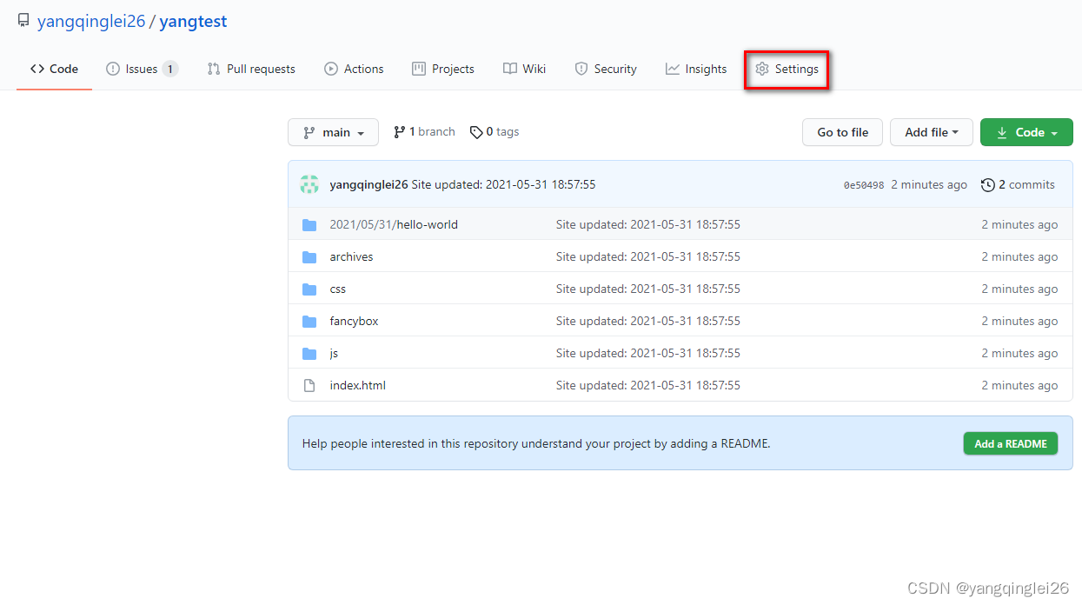Click the Add a README button

[1010, 443]
